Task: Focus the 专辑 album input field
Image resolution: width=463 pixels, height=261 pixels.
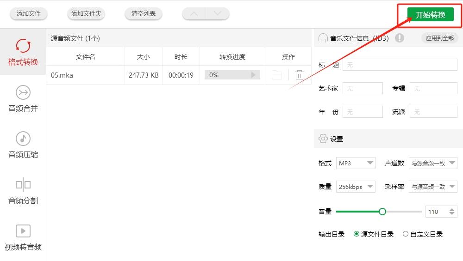Action: [433, 88]
